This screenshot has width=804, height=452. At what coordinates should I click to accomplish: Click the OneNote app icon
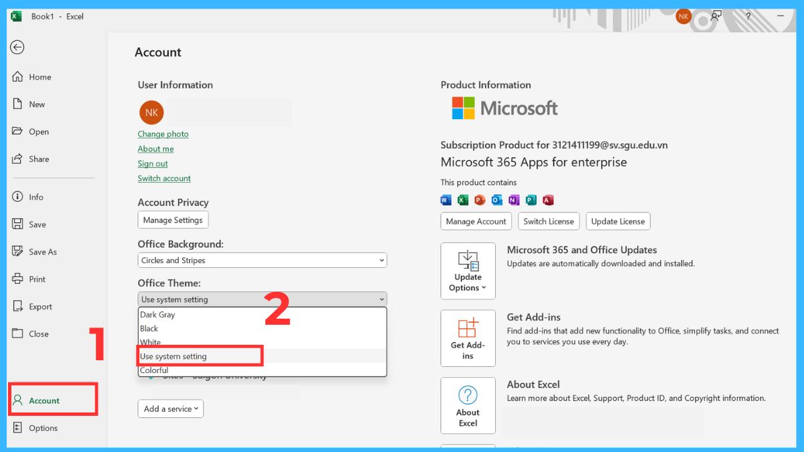click(514, 200)
